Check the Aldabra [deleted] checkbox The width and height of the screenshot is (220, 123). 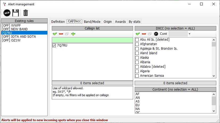pyautogui.click(x=137, y=67)
